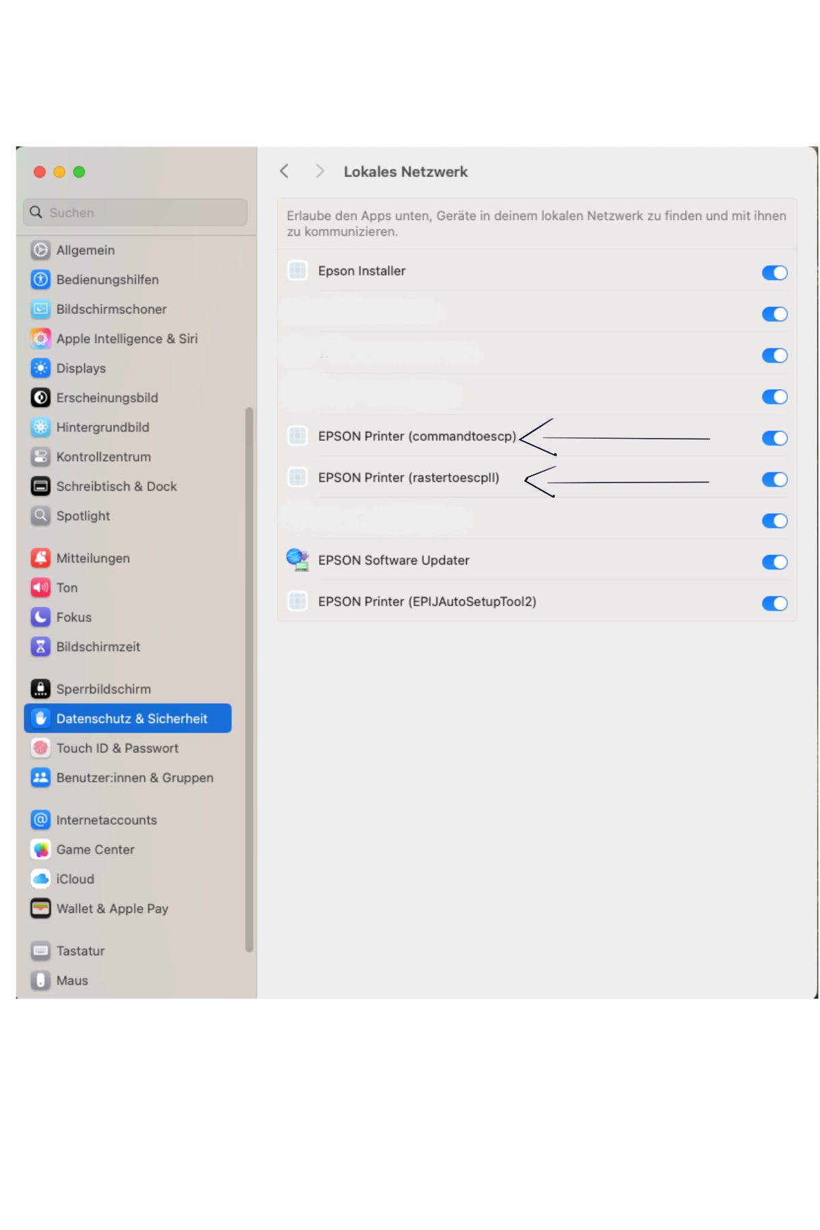
Task: Open the Erscheinungsbild icon
Action: tap(41, 398)
